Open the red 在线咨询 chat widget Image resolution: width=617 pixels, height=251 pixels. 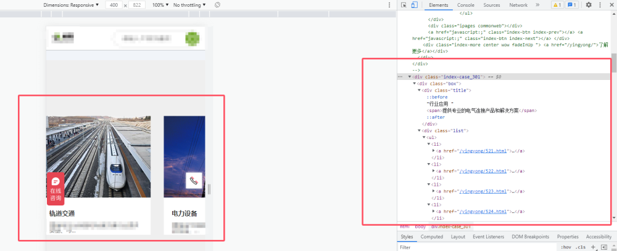[x=56, y=189]
